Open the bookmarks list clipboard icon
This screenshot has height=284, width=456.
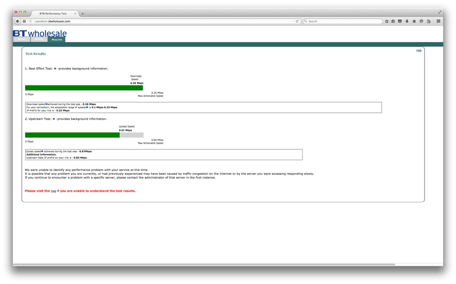393,21
